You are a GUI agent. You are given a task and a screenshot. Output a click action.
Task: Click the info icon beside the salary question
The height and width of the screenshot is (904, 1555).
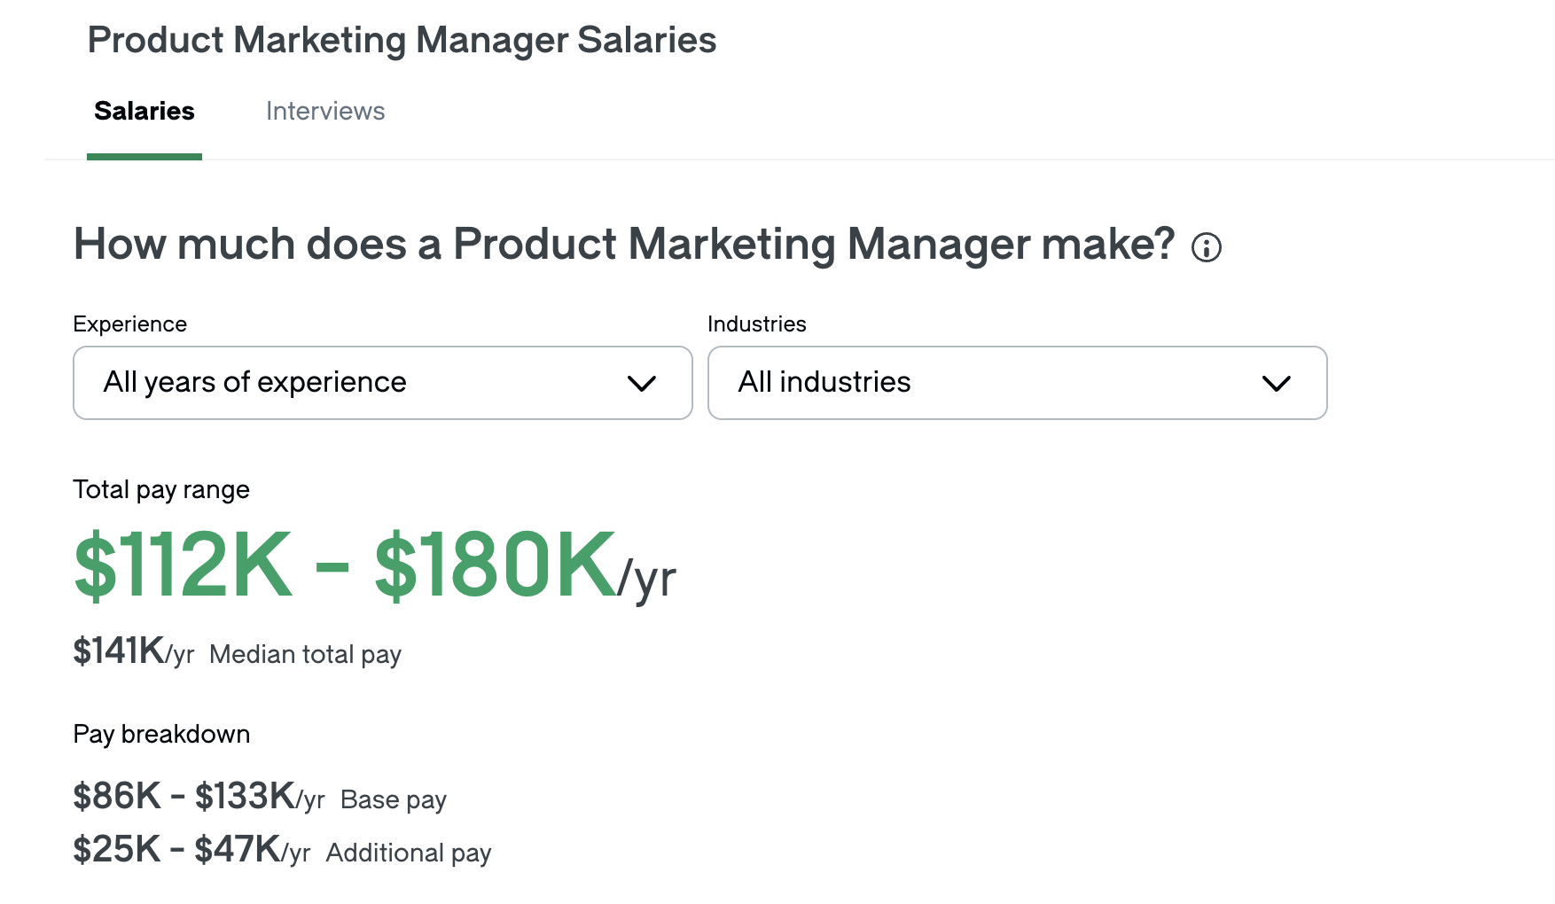tap(1206, 247)
